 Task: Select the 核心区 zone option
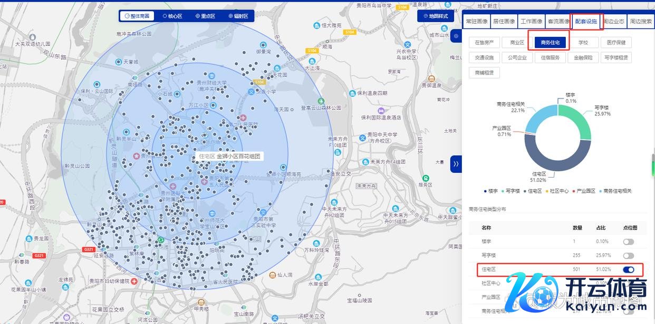coord(172,16)
